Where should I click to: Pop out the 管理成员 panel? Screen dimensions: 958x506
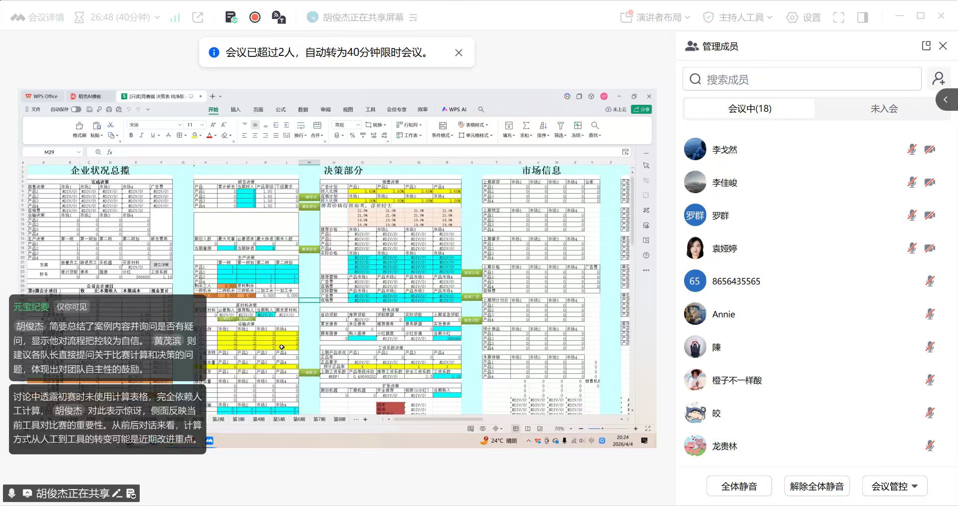(x=926, y=46)
